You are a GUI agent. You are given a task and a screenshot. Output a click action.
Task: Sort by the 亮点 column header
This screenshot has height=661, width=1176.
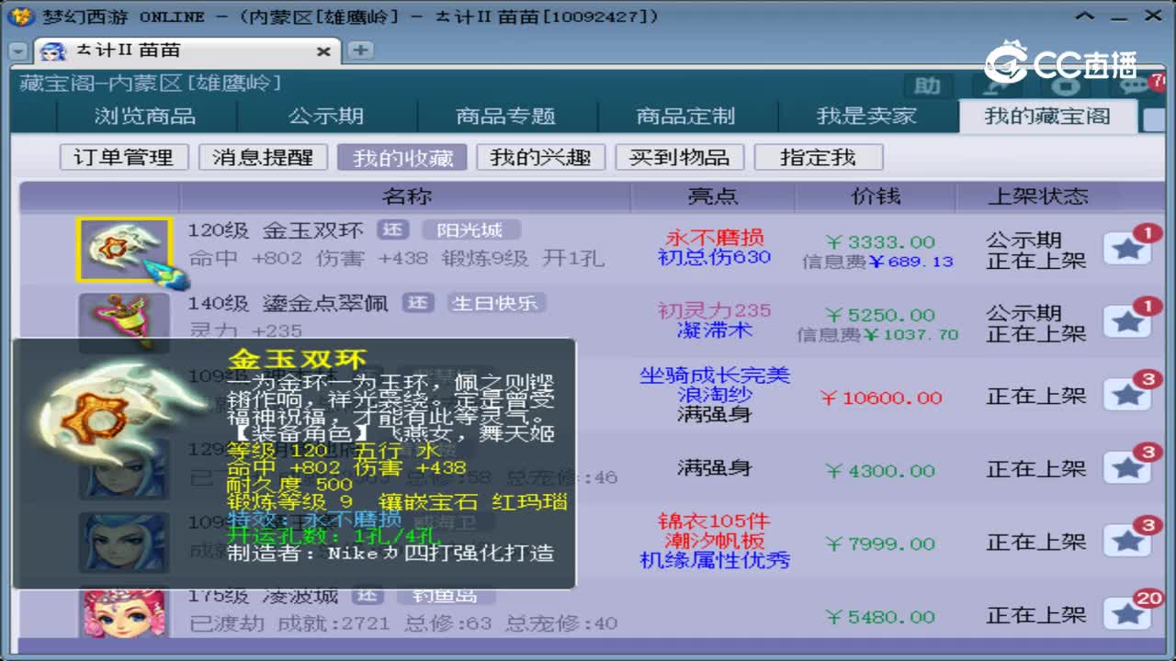coord(713,196)
